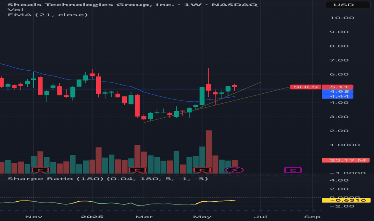Click the 1.0000 volume axis label
Image resolution: width=374 pixels, height=221 pixels.
(345, 145)
